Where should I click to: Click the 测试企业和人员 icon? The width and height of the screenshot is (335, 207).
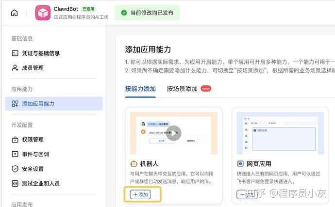click(15, 183)
